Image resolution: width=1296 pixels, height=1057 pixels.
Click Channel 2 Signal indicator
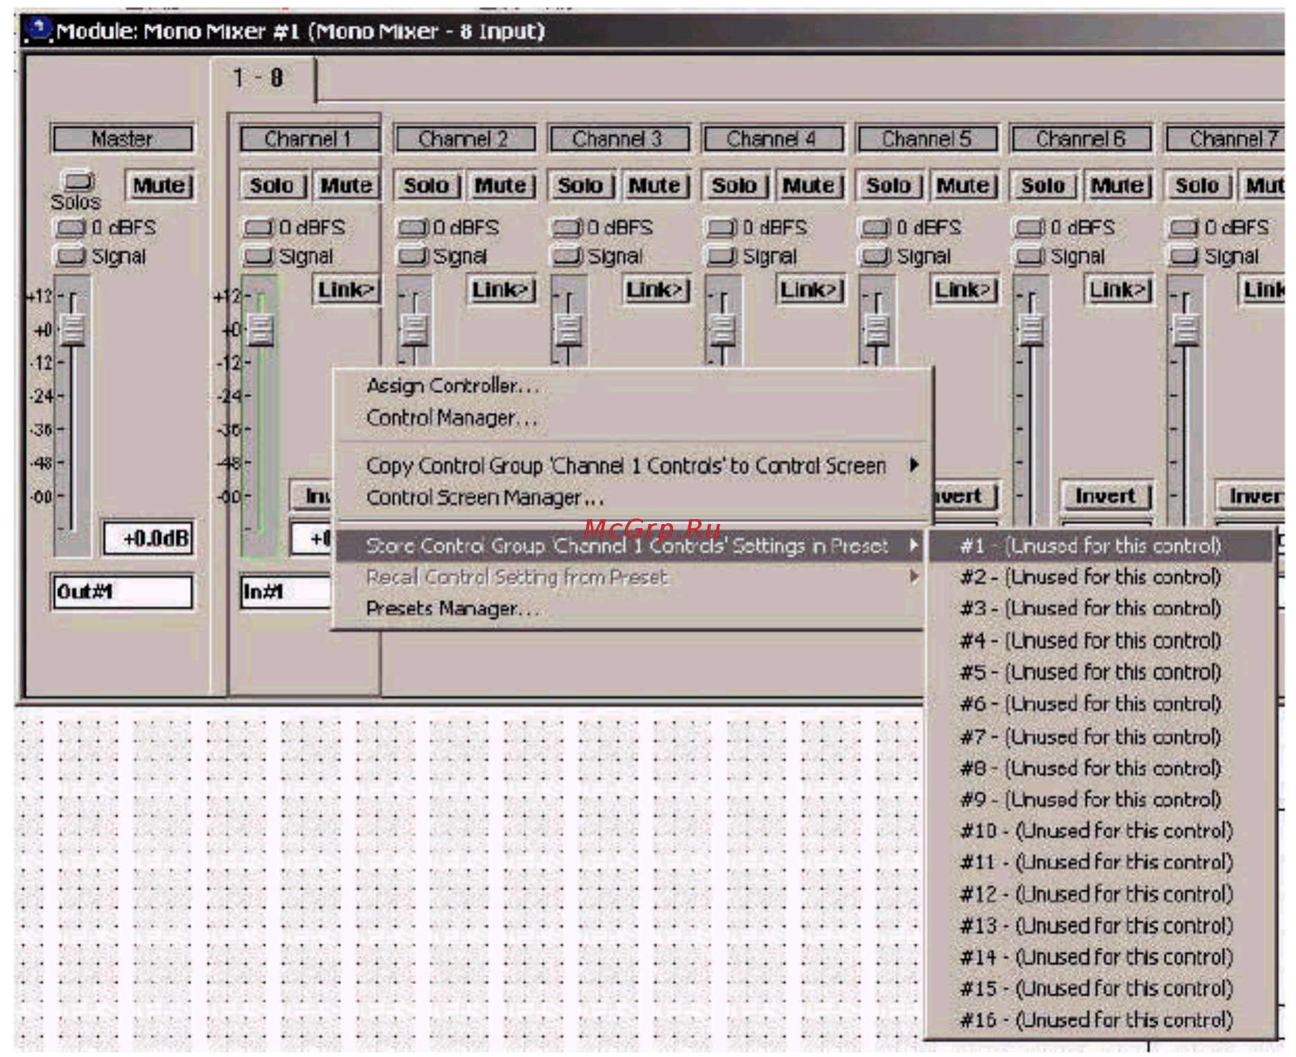[x=412, y=256]
